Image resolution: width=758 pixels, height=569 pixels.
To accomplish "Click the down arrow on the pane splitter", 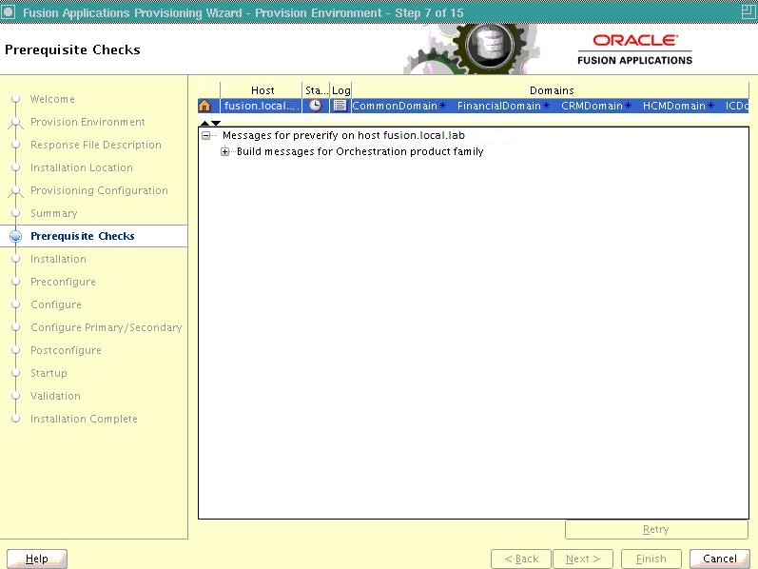I will [x=216, y=124].
